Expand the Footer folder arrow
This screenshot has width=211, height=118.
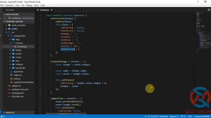click(x=10, y=54)
